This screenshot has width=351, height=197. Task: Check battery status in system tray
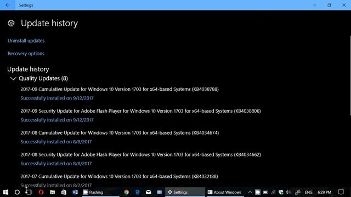[265, 192]
